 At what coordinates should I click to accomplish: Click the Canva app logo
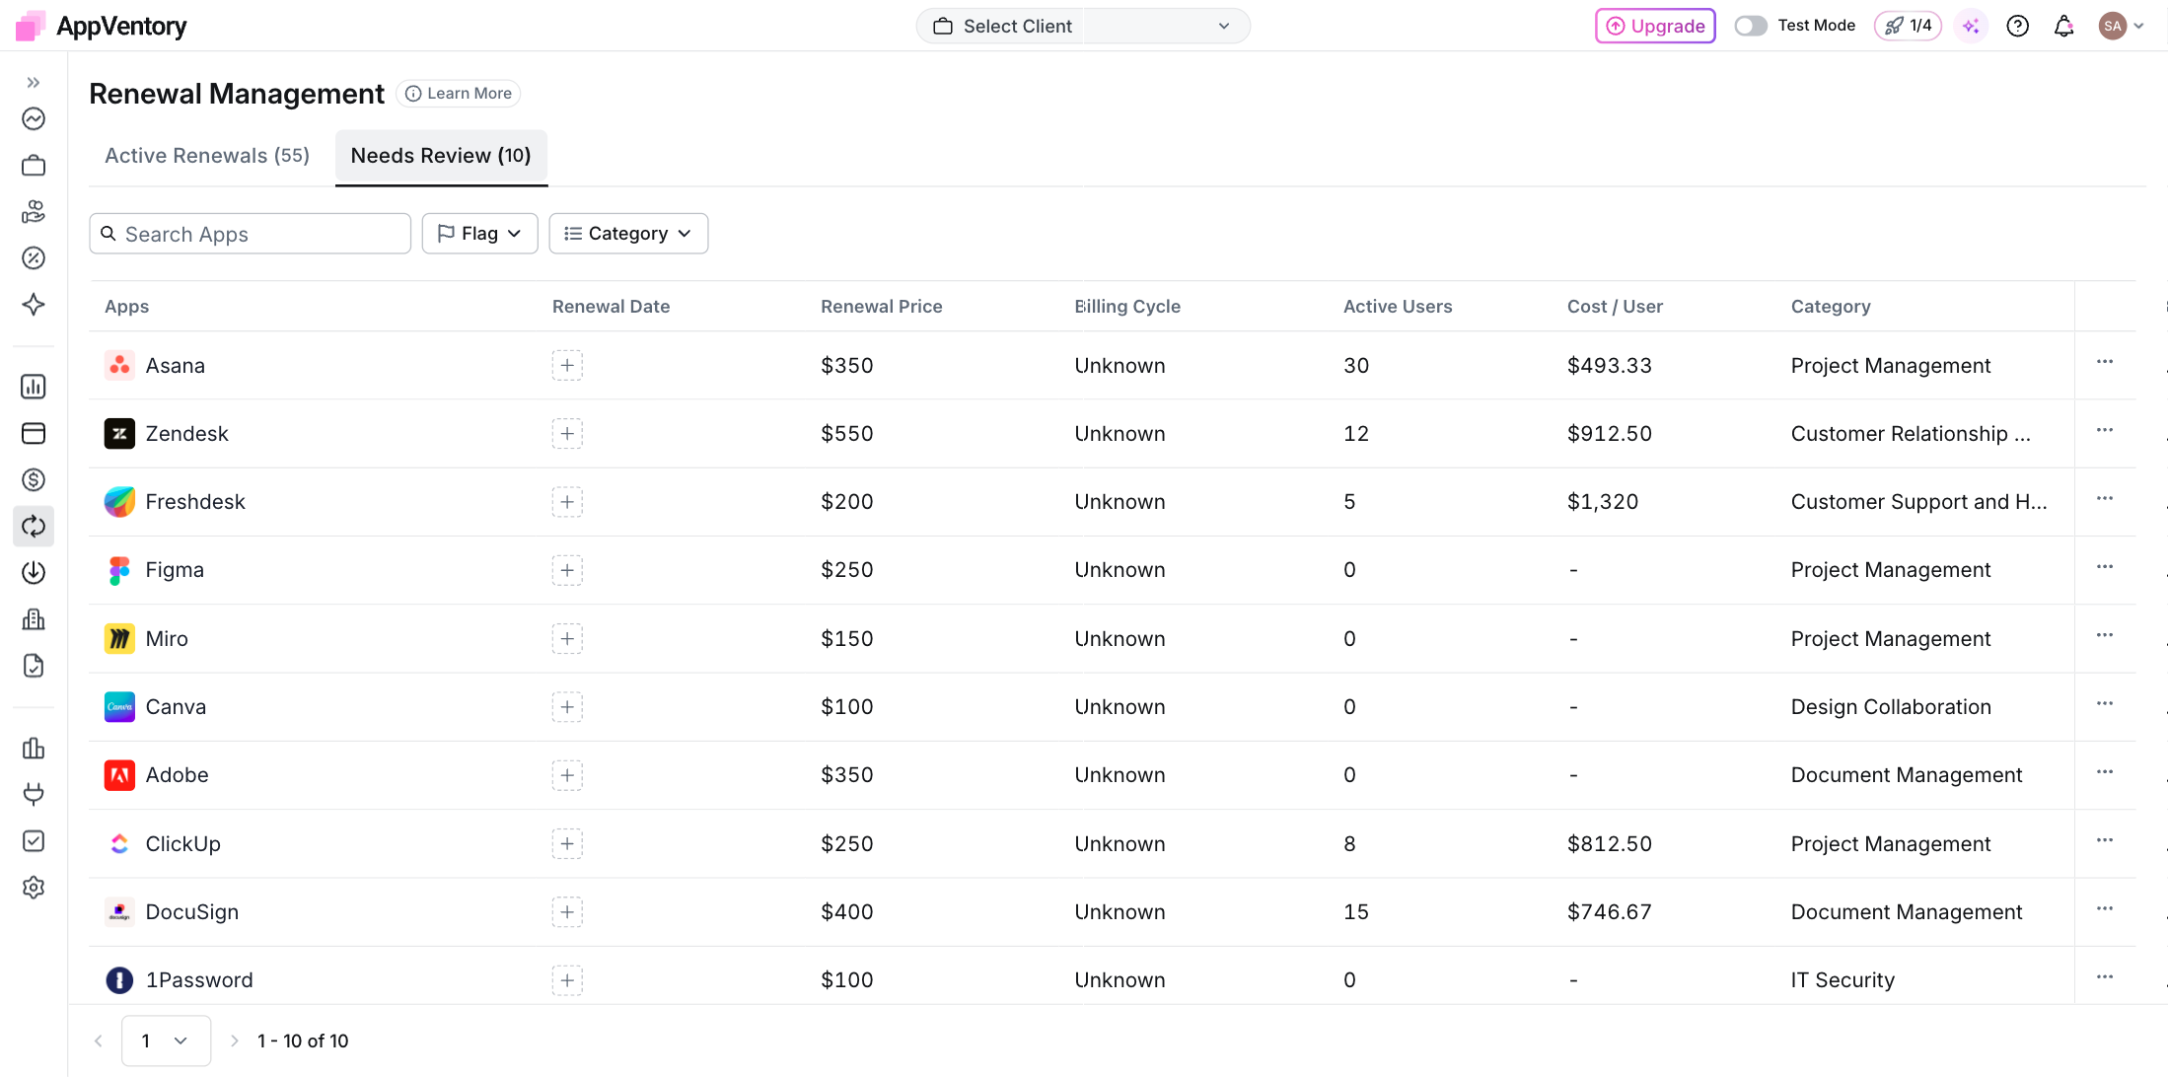point(119,707)
